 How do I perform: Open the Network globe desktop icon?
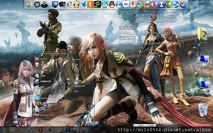(x=203, y=85)
